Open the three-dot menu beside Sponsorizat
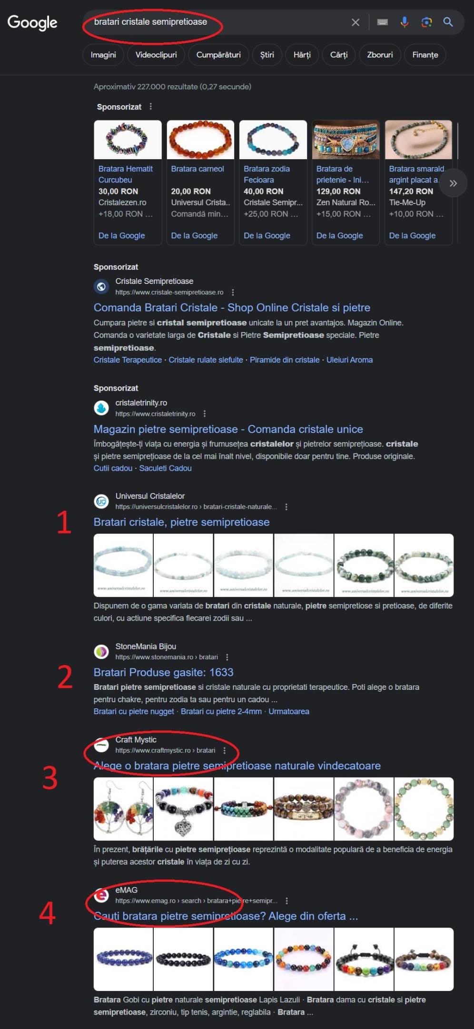Screen dimensions: 474x1029 coord(151,107)
